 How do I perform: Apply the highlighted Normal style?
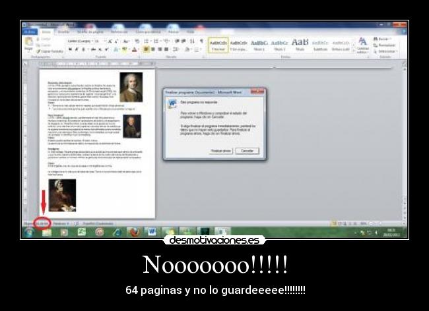pyautogui.click(x=218, y=45)
